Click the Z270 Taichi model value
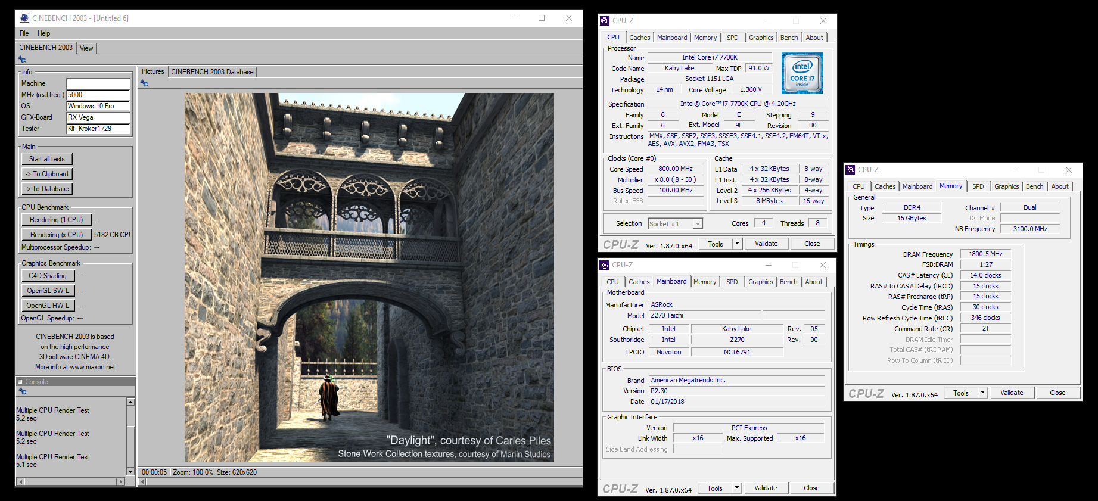The width and height of the screenshot is (1098, 501). (x=705, y=315)
